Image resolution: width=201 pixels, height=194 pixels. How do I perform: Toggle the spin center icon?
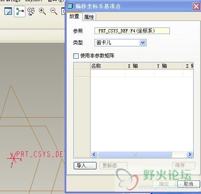pos(20,11)
